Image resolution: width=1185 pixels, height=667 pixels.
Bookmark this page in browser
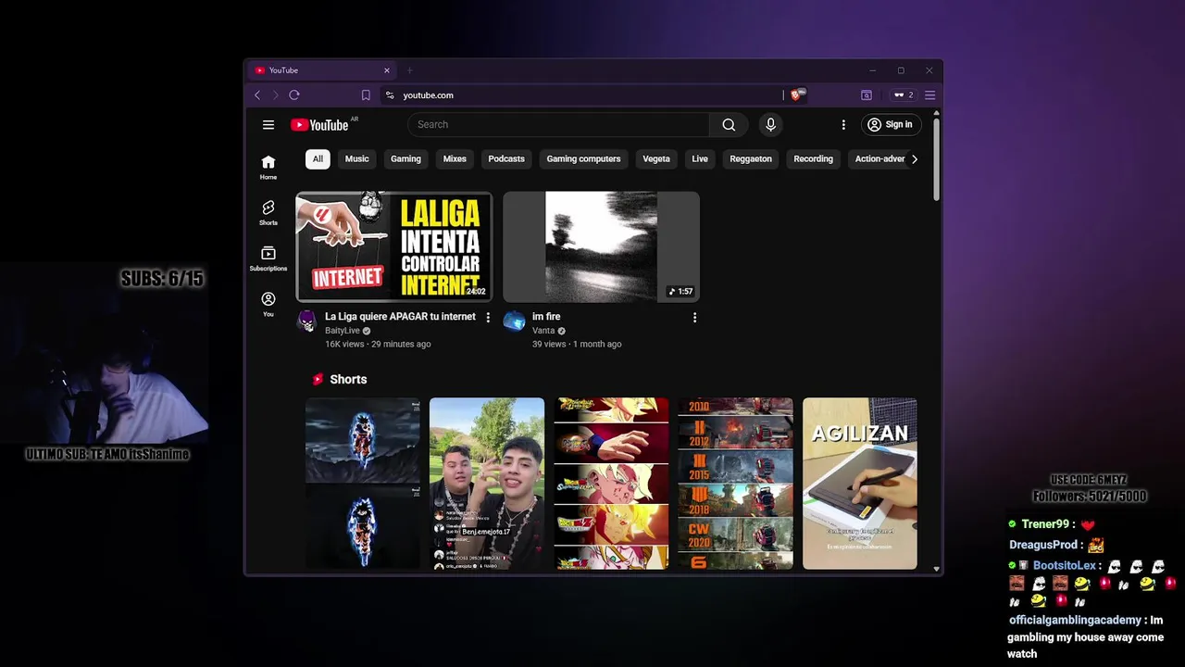(x=366, y=95)
